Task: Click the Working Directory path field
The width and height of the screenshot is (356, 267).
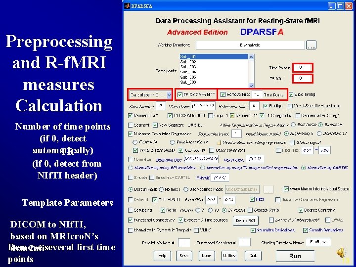Action: [x=250, y=45]
